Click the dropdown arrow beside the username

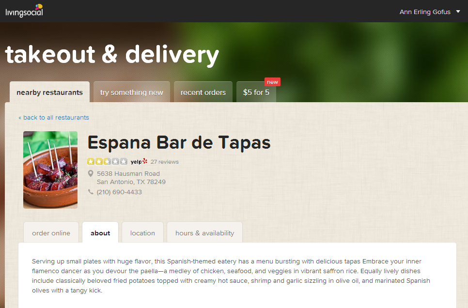click(458, 12)
